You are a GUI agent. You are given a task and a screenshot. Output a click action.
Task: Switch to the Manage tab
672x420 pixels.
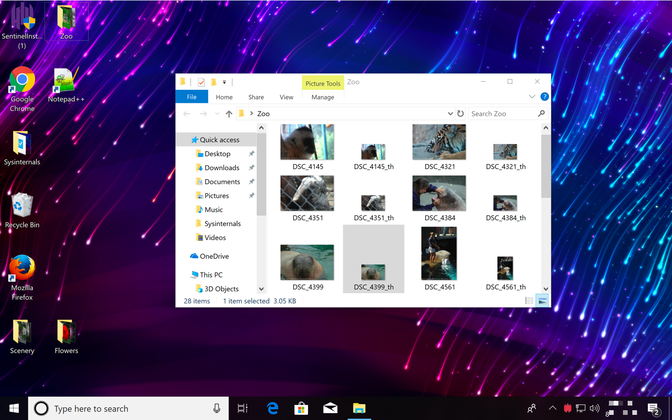coord(322,97)
